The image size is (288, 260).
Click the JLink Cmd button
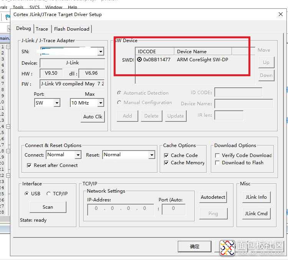pyautogui.click(x=256, y=214)
